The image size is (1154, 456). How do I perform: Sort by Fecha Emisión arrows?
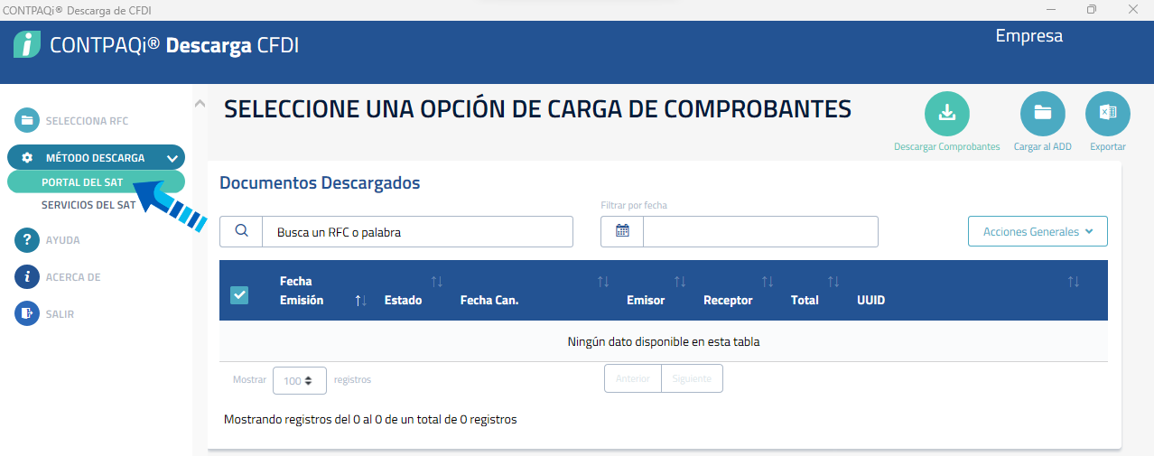coord(361,301)
